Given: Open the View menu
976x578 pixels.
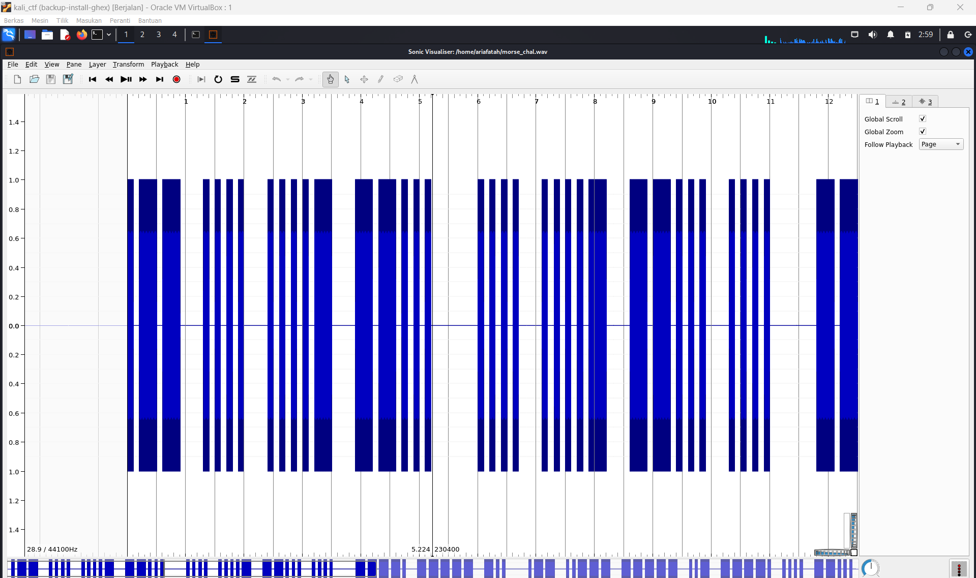Looking at the screenshot, I should pyautogui.click(x=52, y=65).
